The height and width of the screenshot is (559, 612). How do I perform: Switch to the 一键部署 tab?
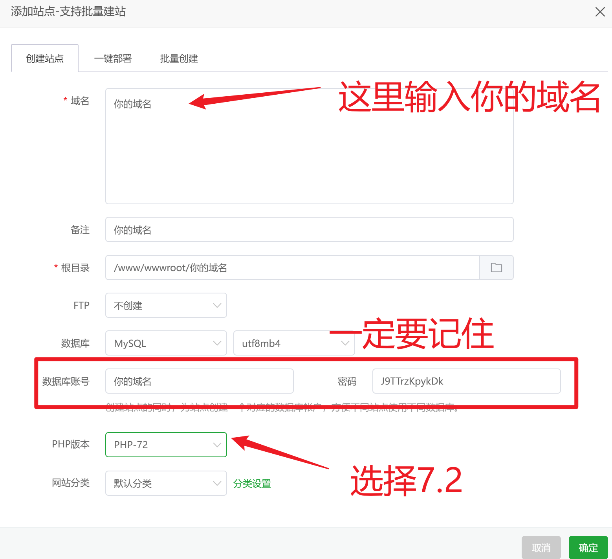click(x=113, y=58)
